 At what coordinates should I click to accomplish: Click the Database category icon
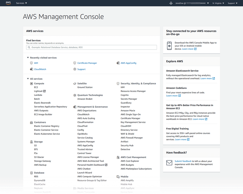31,173
